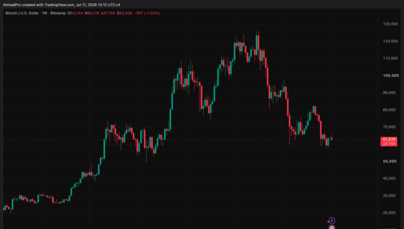
Task: Click the 90,000 price axis label
Action: coord(389,92)
